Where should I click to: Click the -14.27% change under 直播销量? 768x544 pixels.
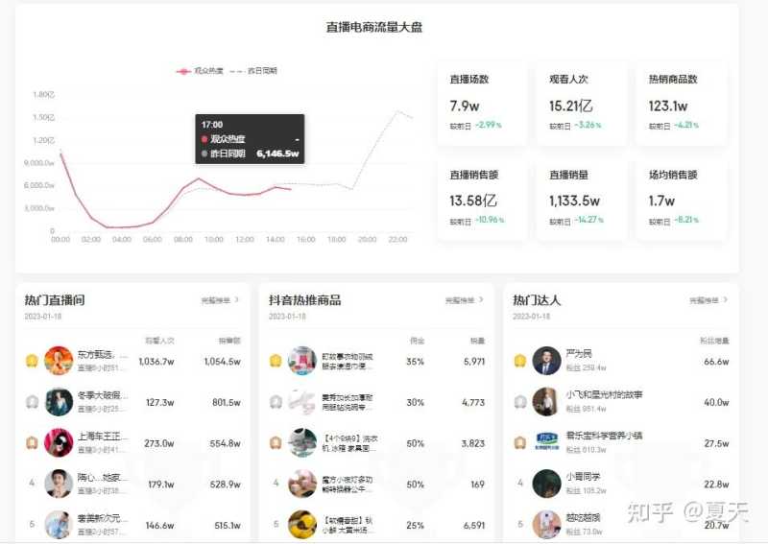(589, 221)
